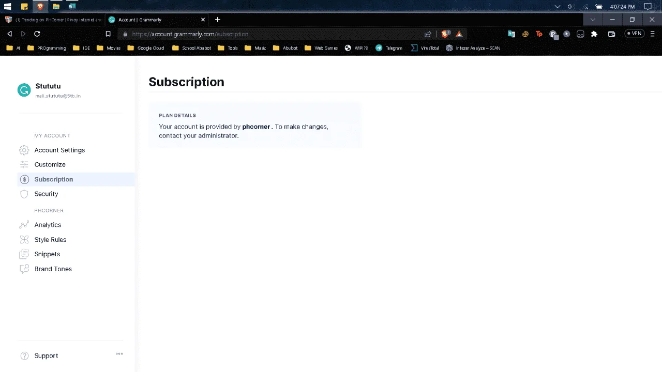This screenshot has height=372, width=662.
Task: Expand the system tray hidden icons chevron
Action: click(x=557, y=6)
